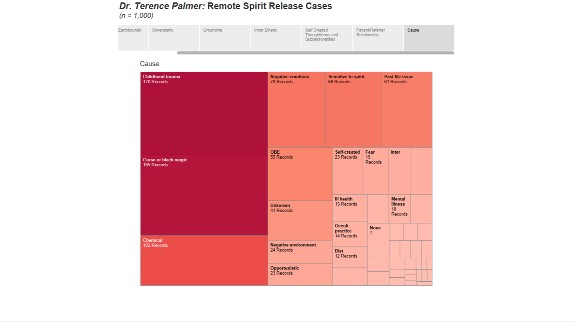Select the Curse or black magic tile
Screen dimensions: 574x322
click(x=204, y=195)
